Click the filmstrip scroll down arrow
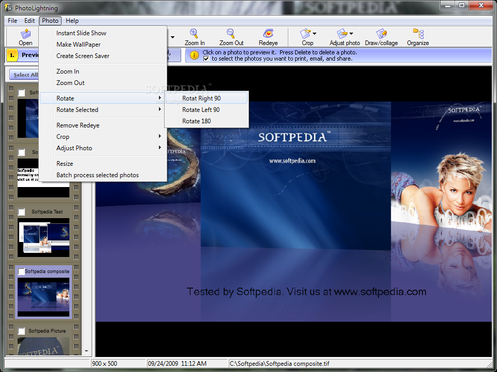 pos(87,351)
